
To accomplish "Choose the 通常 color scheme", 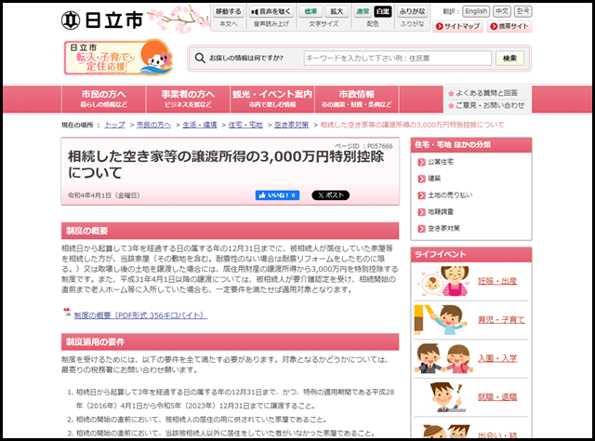I will click(x=363, y=12).
